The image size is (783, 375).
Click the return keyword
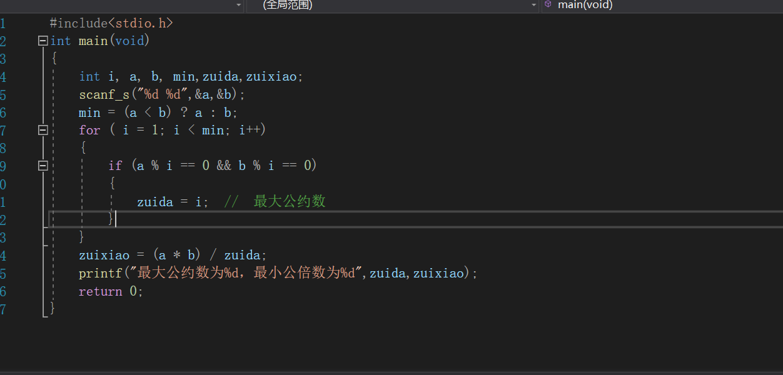[x=100, y=291]
